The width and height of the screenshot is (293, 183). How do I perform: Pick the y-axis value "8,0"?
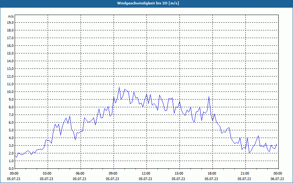point(11,107)
